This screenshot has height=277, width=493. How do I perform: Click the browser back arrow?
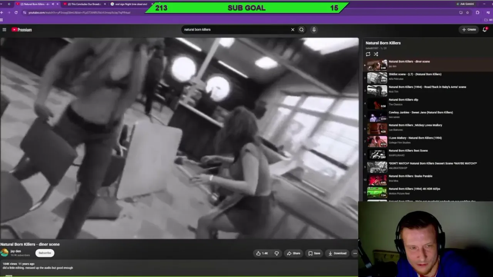tap(2, 12)
